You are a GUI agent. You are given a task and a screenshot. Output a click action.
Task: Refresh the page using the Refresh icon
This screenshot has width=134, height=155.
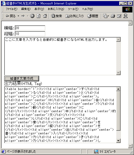[39, 16]
